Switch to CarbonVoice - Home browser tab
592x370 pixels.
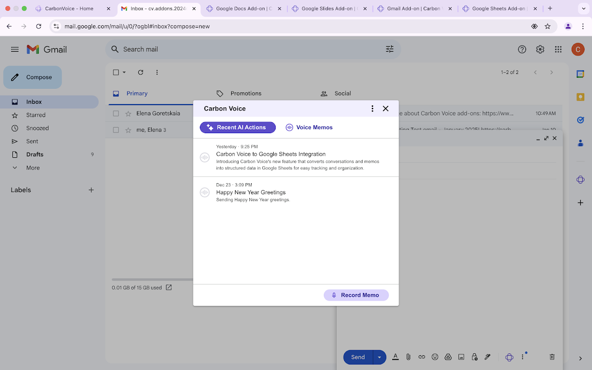tap(74, 8)
